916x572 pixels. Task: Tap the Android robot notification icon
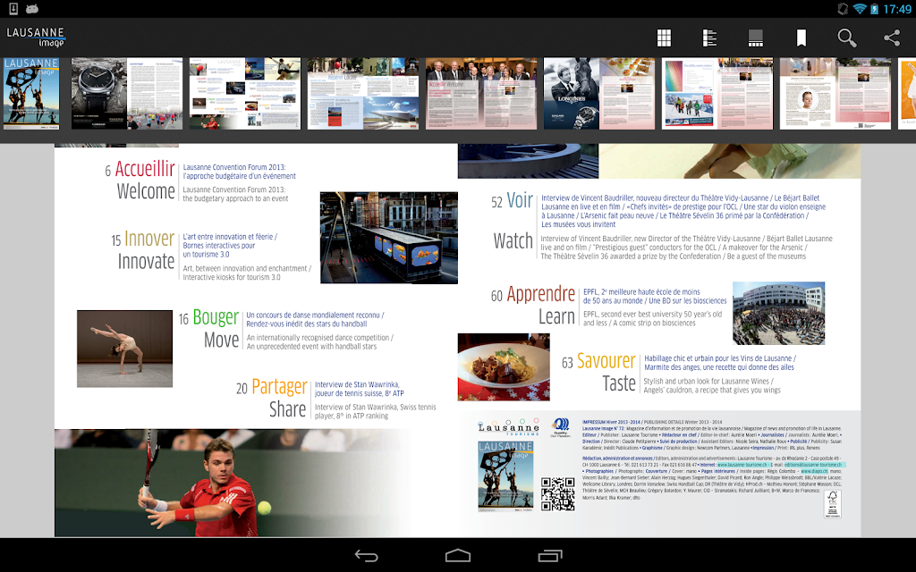32,8
